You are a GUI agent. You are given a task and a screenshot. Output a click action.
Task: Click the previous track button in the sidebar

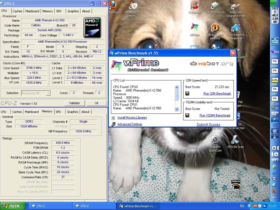tap(274, 148)
